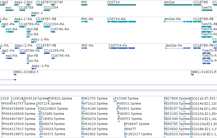This screenshot has height=138, width=217.
Task: Select the Rh5-PA protein label
Action: (x=87, y=46)
